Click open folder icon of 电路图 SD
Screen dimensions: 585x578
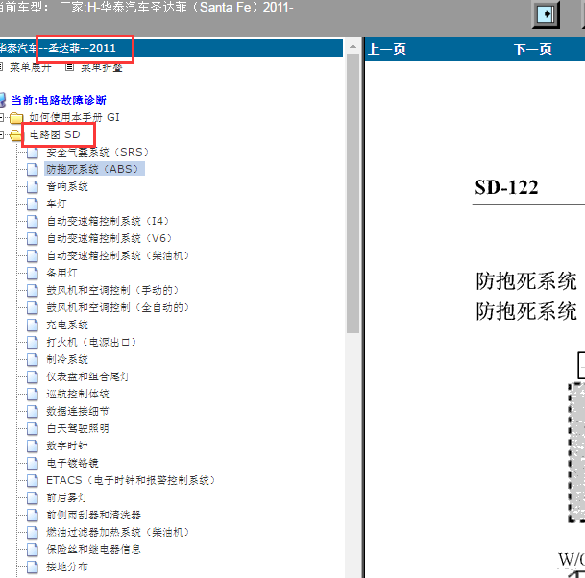16,135
